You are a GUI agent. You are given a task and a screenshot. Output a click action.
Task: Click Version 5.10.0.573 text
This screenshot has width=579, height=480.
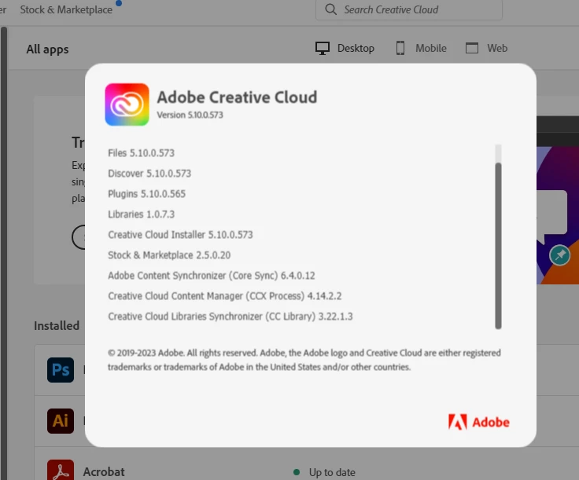190,115
